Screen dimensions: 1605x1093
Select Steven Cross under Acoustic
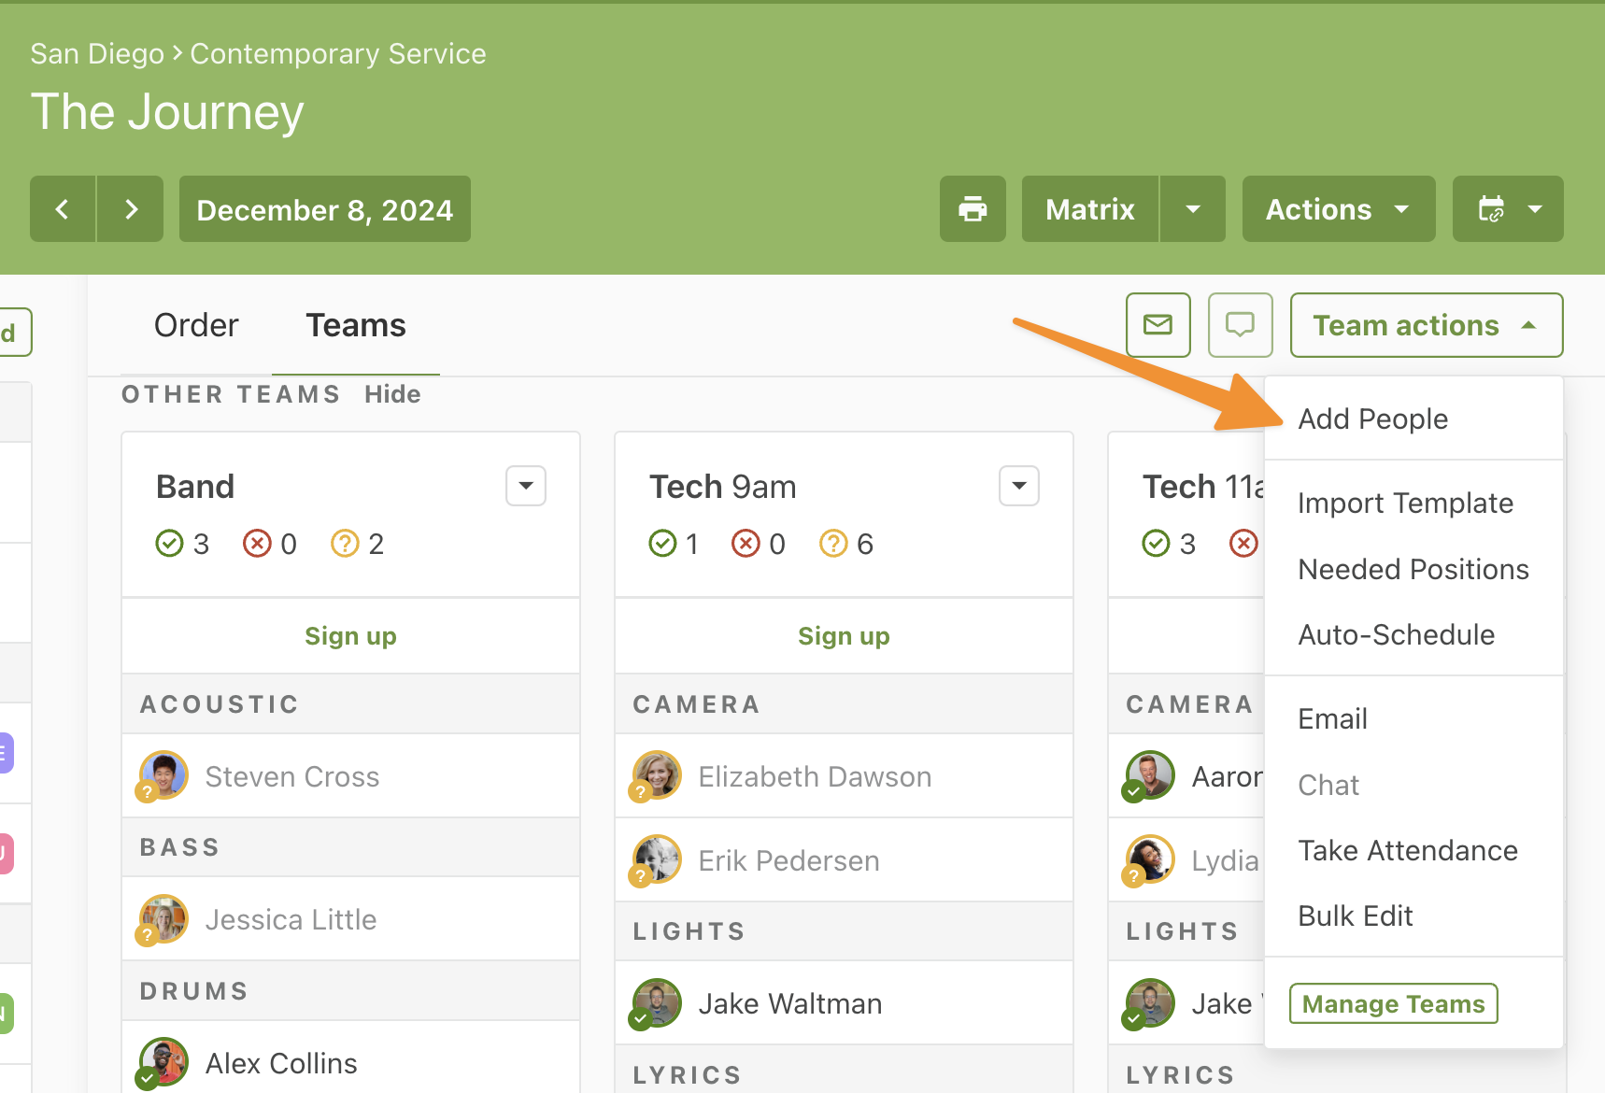pyautogui.click(x=292, y=777)
